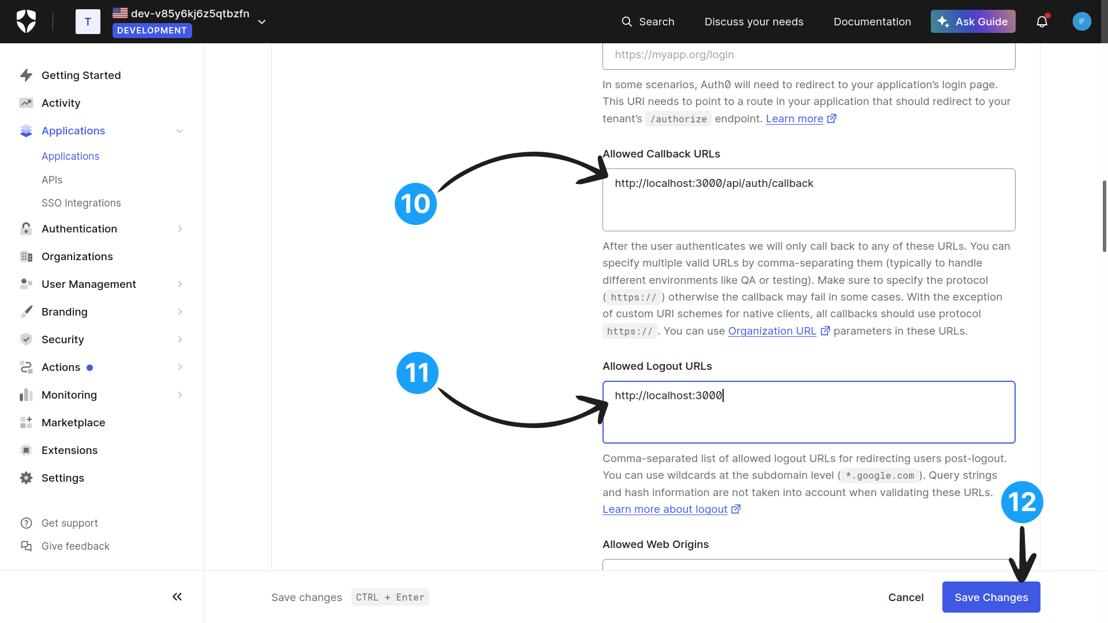Click the Auth0 shield logo
Viewport: 1108px width, 623px height.
[x=26, y=21]
